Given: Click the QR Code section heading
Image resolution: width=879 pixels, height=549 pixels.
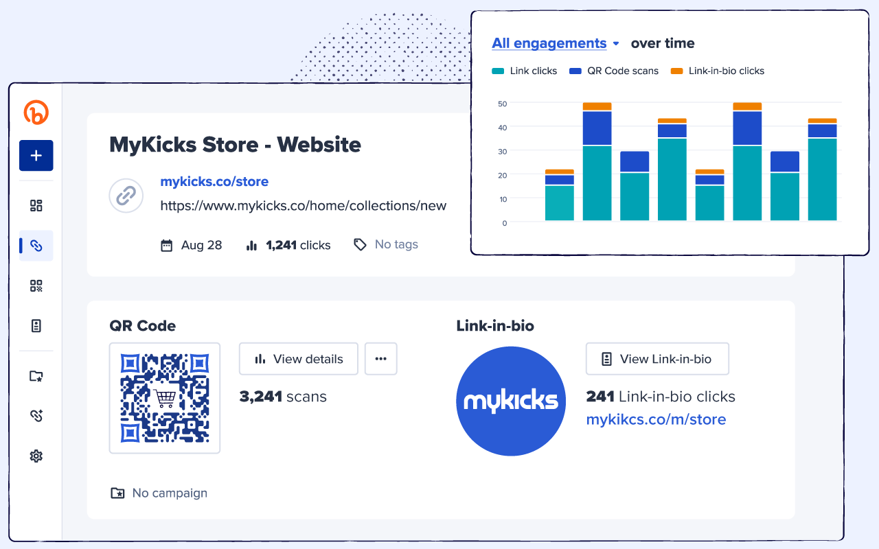Looking at the screenshot, I should pyautogui.click(x=143, y=326).
